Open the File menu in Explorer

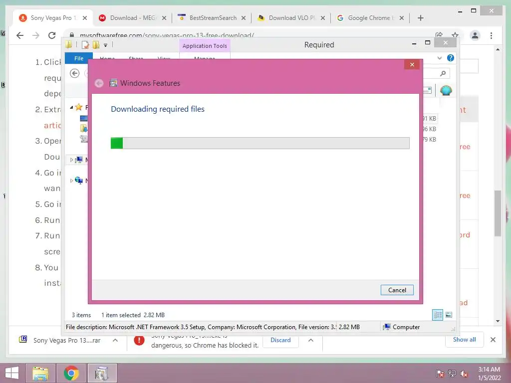pos(78,58)
